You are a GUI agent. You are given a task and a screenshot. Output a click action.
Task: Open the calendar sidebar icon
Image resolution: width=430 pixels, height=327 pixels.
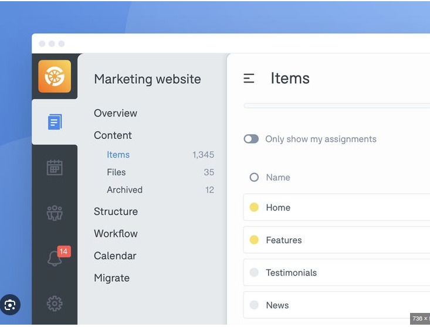click(x=55, y=168)
